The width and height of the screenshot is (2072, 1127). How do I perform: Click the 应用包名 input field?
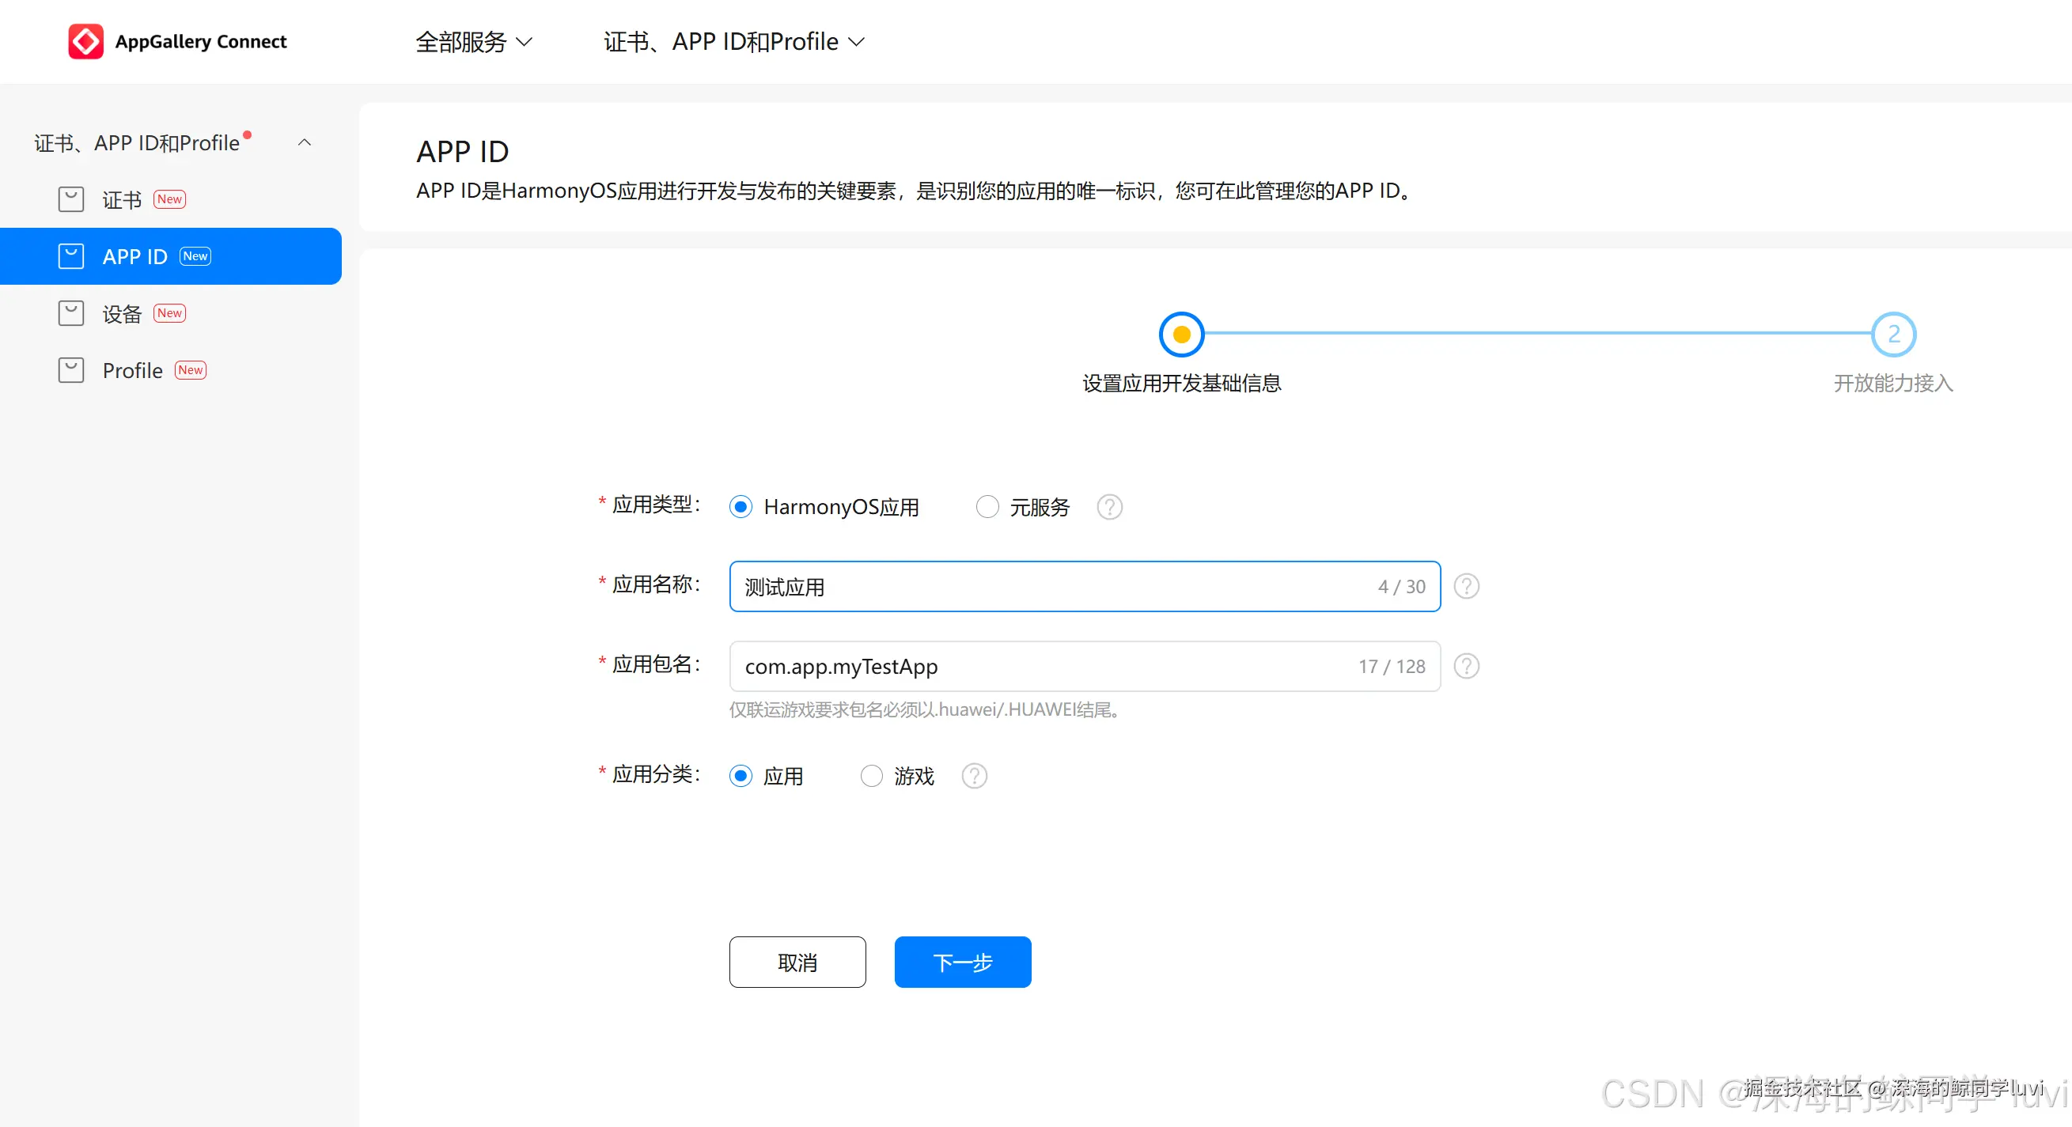click(x=1046, y=667)
